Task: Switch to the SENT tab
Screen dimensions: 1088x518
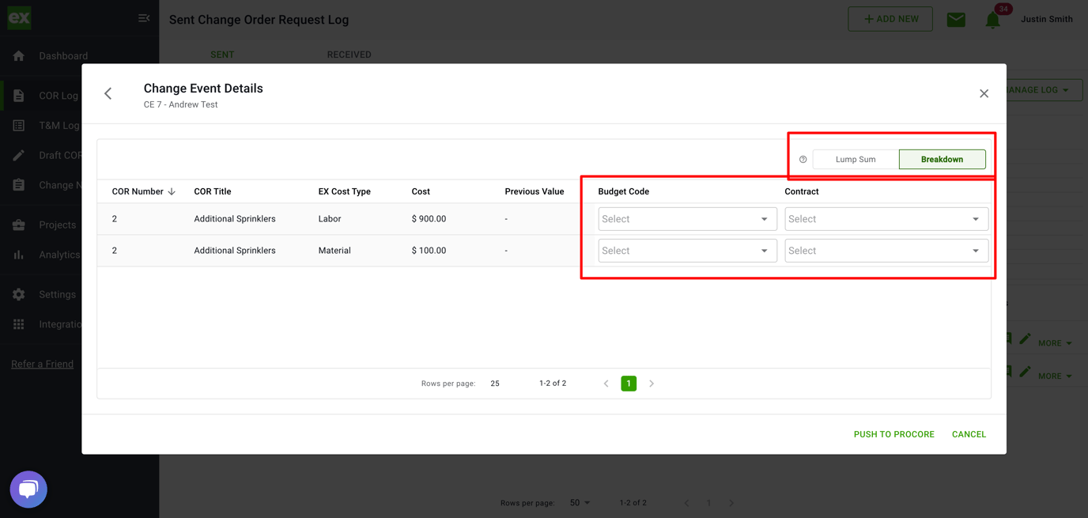Action: point(222,55)
